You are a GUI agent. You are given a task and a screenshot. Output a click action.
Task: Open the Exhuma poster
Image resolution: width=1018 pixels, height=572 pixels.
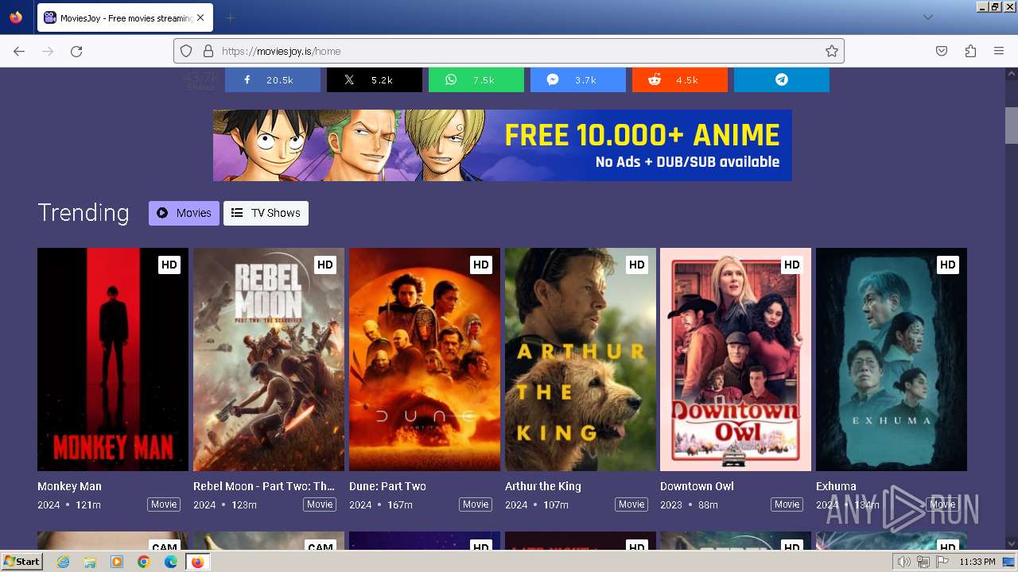pyautogui.click(x=892, y=359)
